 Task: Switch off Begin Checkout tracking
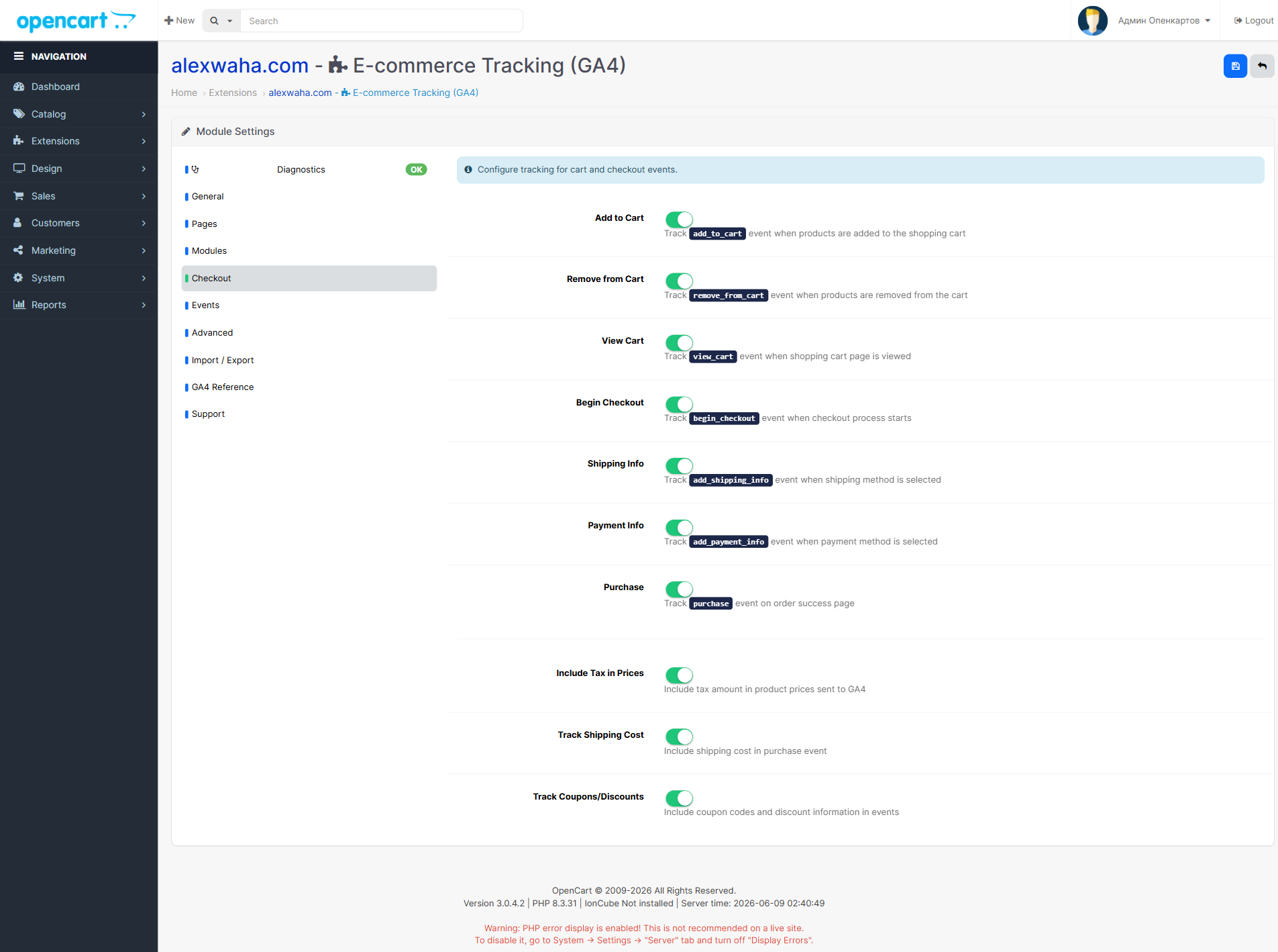point(679,404)
